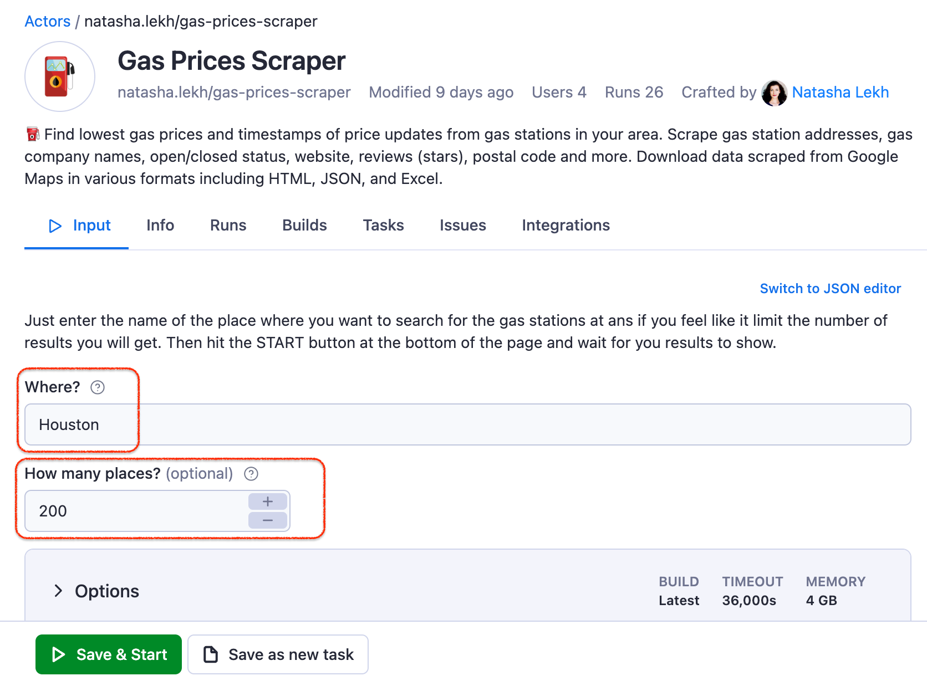Expand the Options section chevron

[x=58, y=591]
